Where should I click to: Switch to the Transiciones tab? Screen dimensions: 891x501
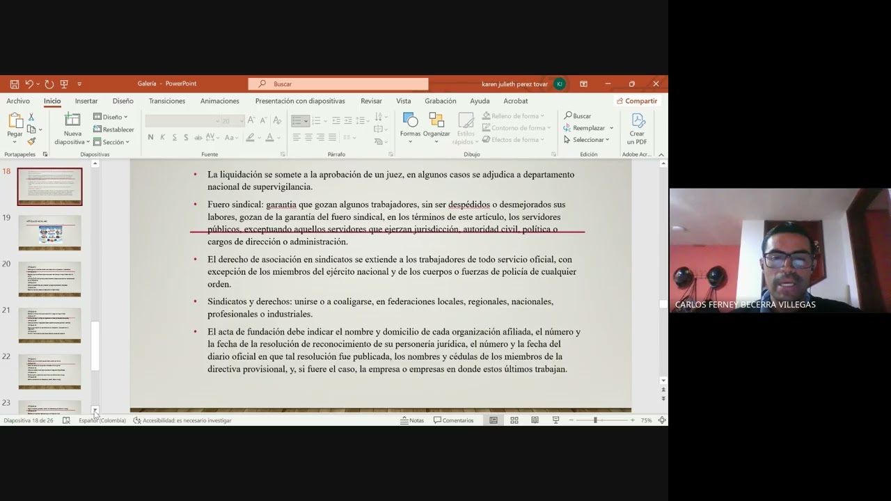(x=167, y=101)
